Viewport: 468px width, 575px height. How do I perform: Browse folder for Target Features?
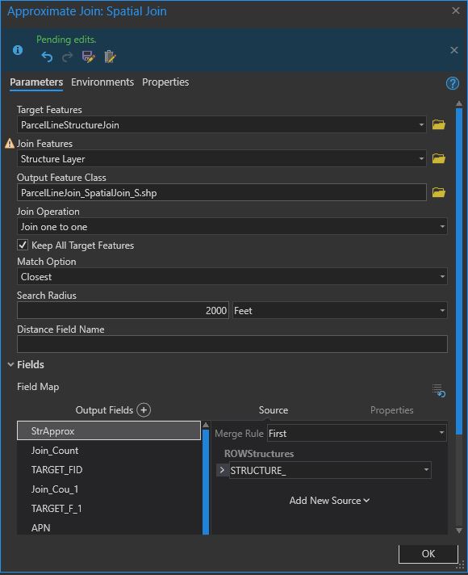[438, 124]
